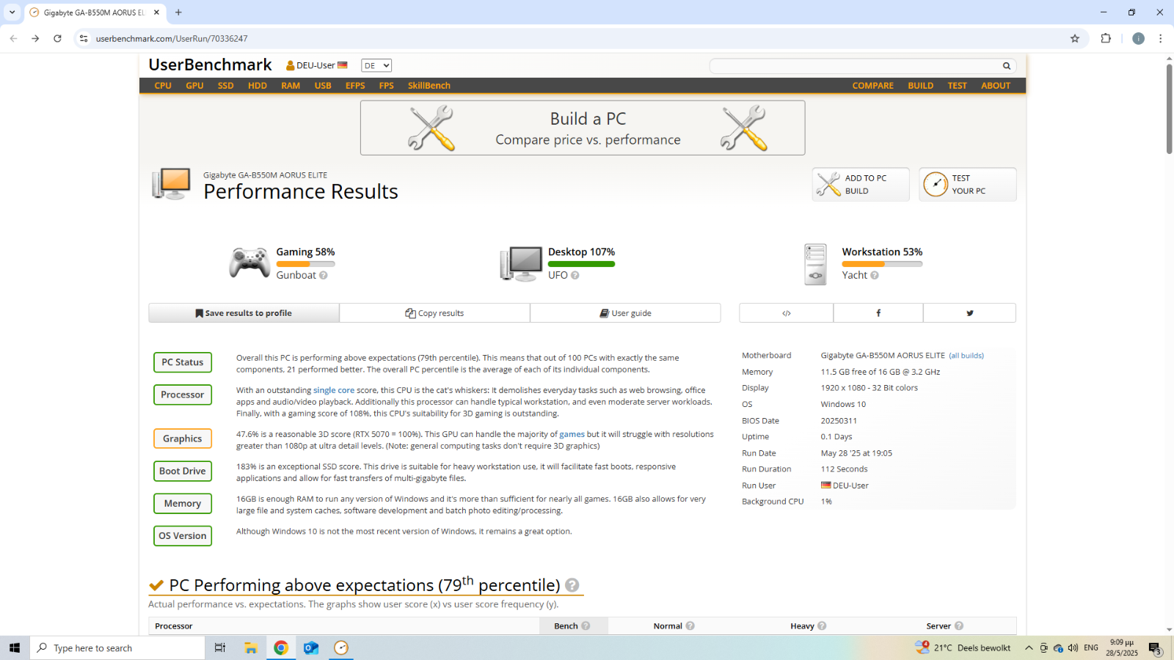Open UserBenchmark app in taskbar
This screenshot has width=1174, height=660.
[341, 648]
